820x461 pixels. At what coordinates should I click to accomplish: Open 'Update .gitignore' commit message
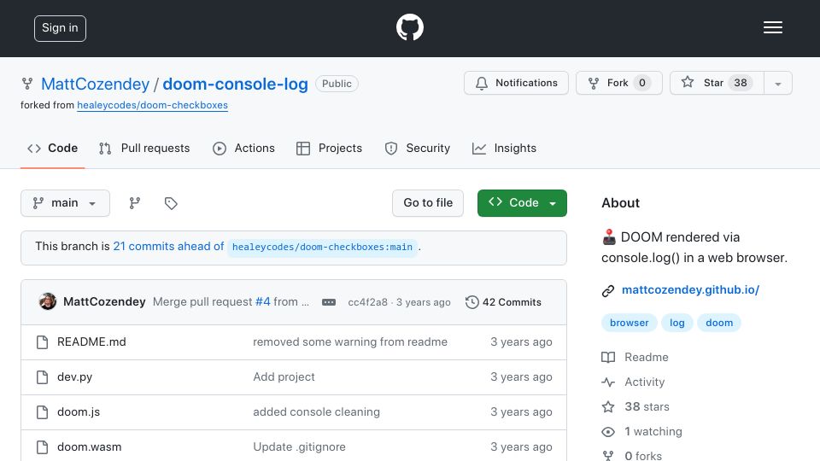(x=299, y=446)
